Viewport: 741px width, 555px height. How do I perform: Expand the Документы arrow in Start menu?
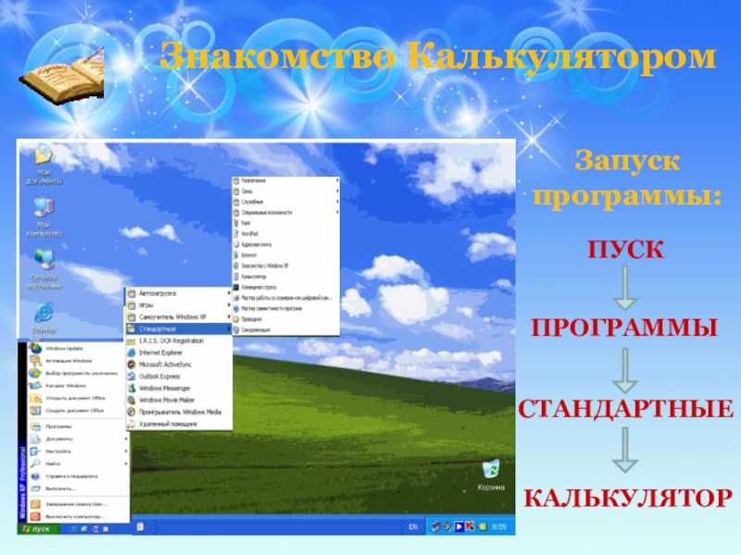point(126,438)
